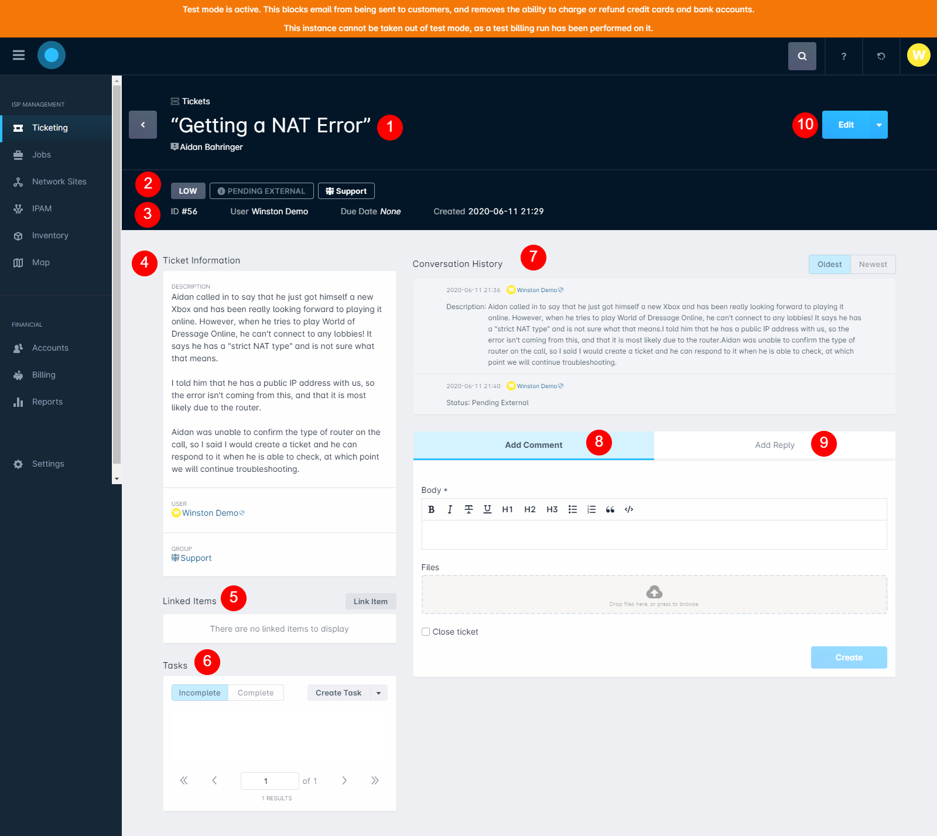Image resolution: width=937 pixels, height=836 pixels.
Task: Insert H3 heading in Body editor
Action: (x=552, y=509)
